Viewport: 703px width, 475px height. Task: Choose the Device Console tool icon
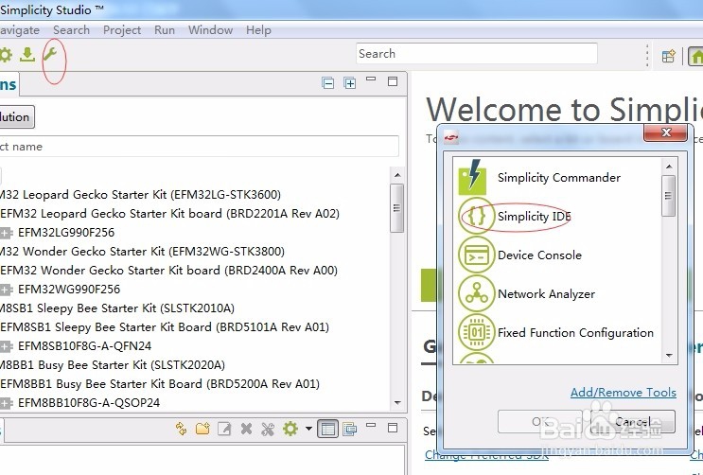[476, 255]
